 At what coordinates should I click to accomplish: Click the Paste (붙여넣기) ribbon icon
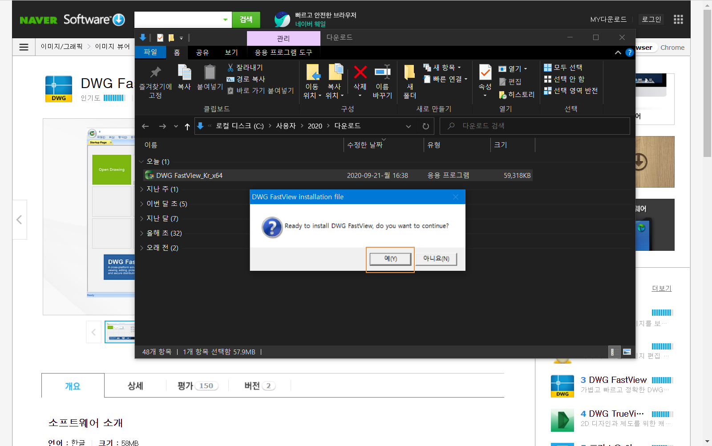click(x=210, y=72)
